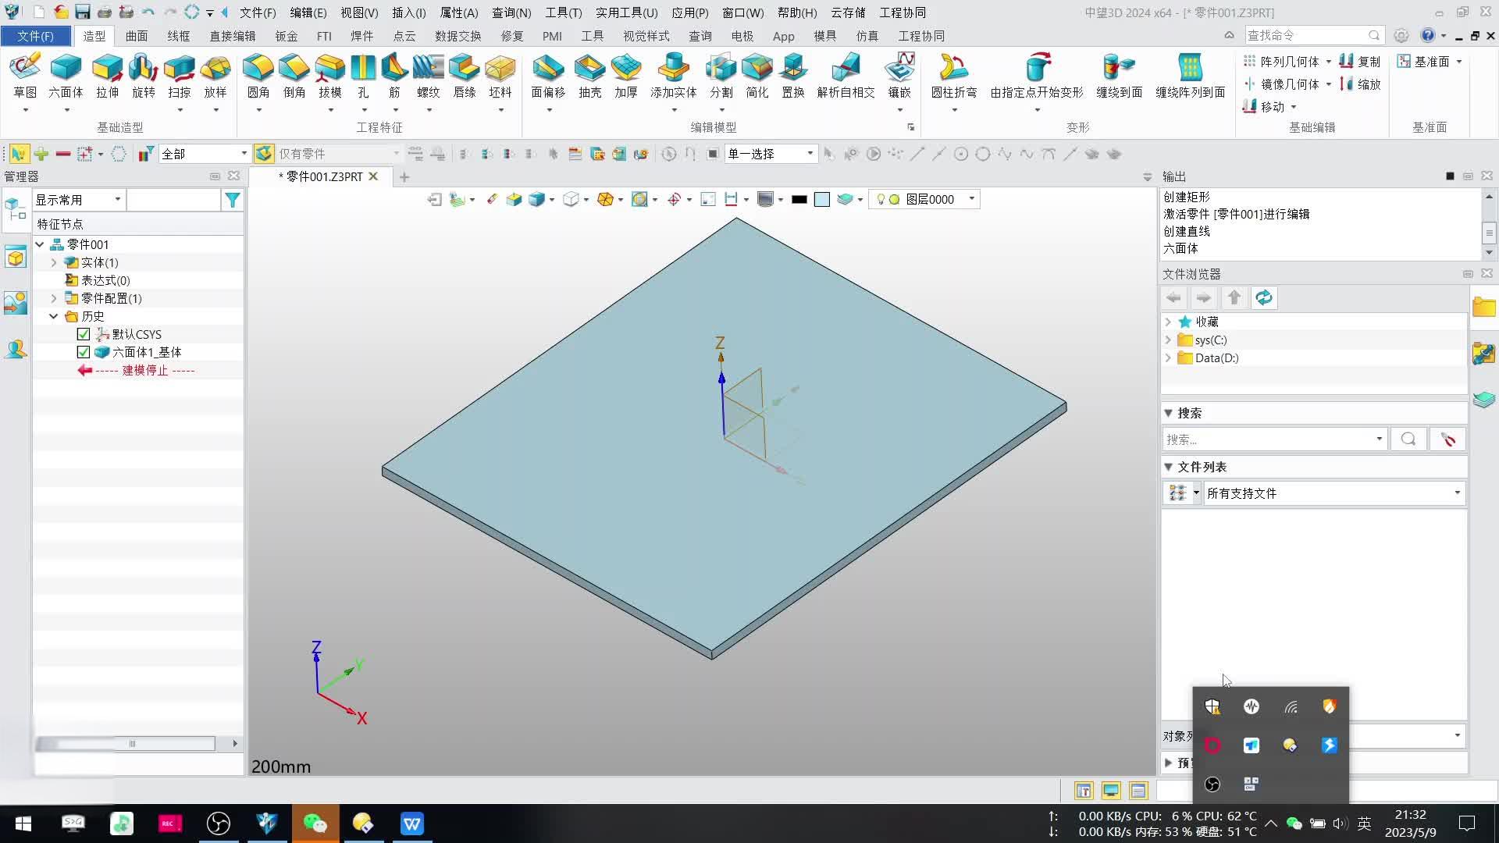Viewport: 1499px width, 843px height.
Task: Select the 坯料 stock tool
Action: (x=500, y=76)
